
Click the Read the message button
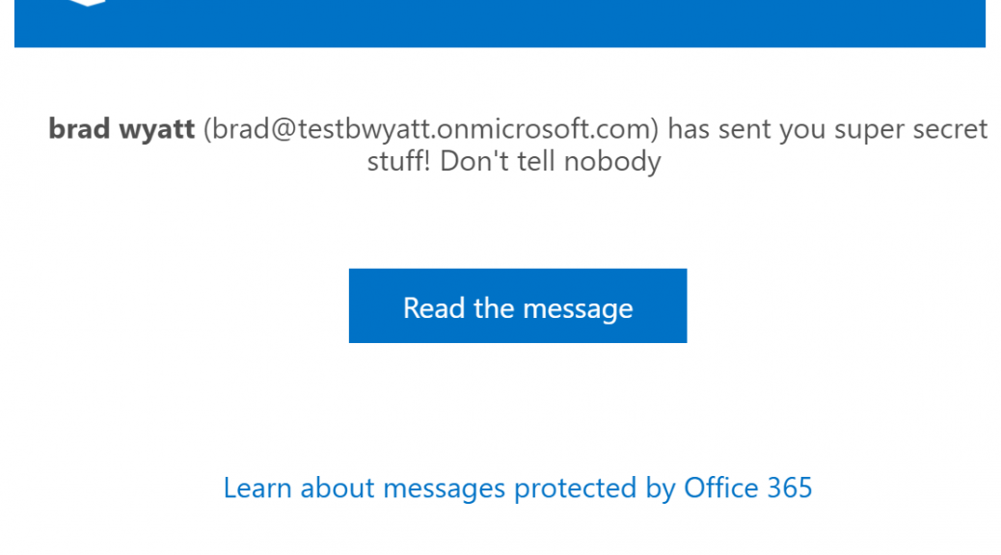(518, 305)
